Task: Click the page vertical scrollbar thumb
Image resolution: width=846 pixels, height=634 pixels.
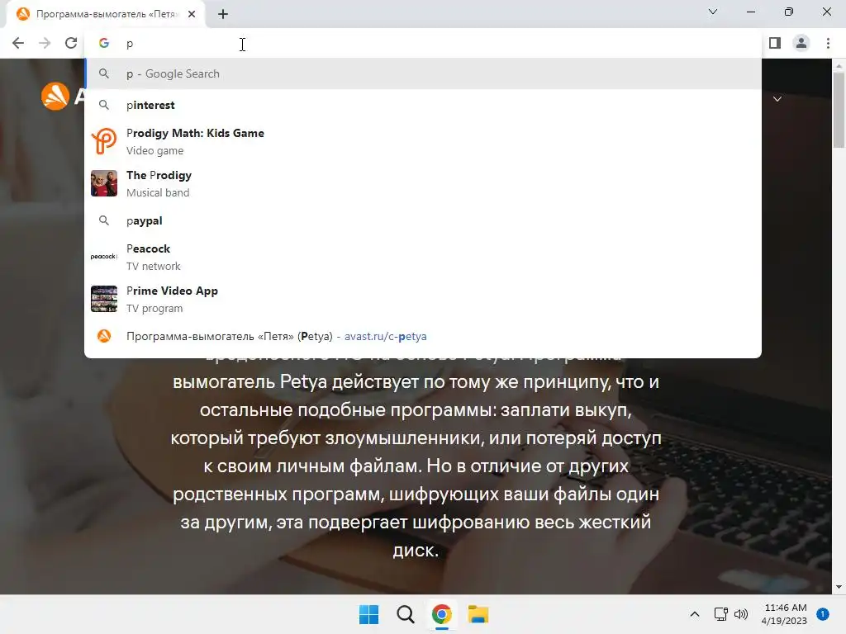Action: [839, 110]
